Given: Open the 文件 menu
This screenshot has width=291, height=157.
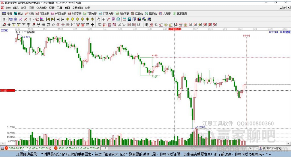Looking at the screenshot, I should pos(8,8).
